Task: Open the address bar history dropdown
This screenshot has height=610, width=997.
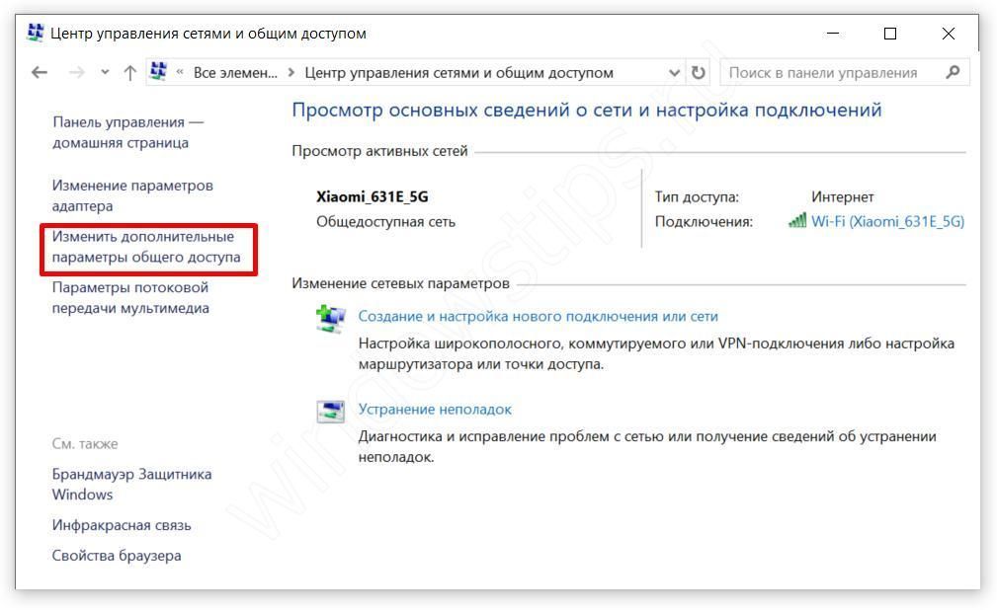Action: 675,73
